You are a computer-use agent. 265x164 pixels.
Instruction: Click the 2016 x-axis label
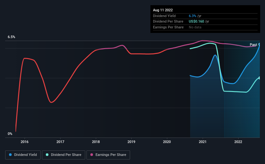(25, 142)
